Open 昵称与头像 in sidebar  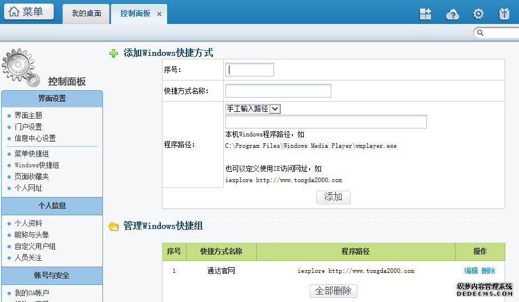pos(31,235)
